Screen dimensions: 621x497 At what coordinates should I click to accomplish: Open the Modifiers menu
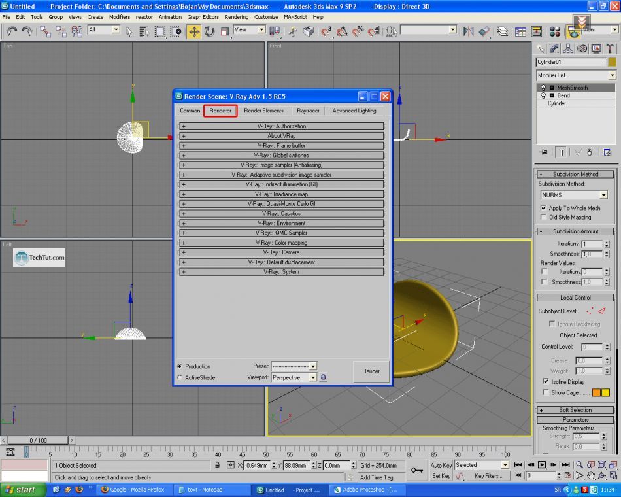point(120,17)
